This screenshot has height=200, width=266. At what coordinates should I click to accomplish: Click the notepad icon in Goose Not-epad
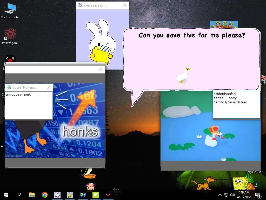[x=9, y=87]
